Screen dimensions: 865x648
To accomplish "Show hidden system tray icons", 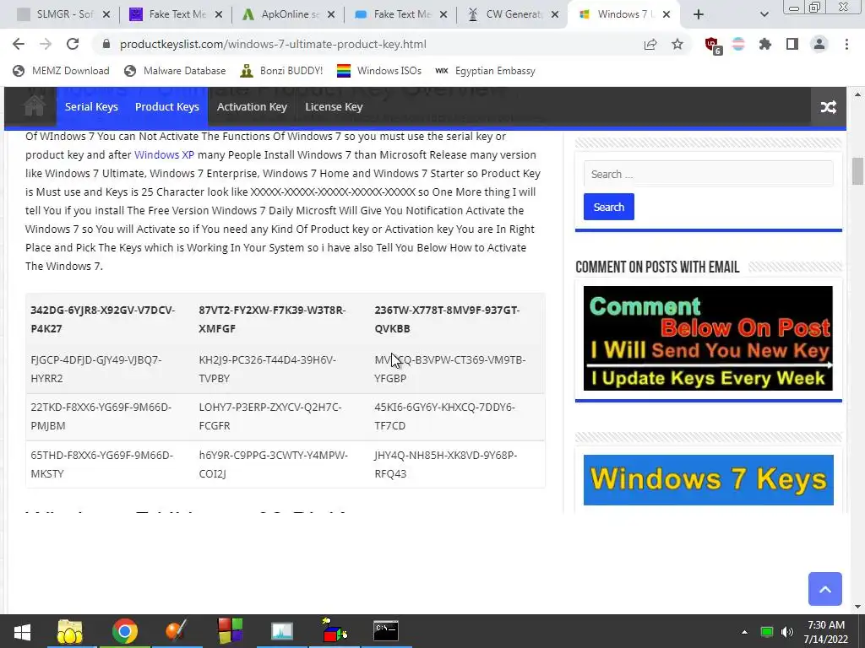I will point(744,632).
